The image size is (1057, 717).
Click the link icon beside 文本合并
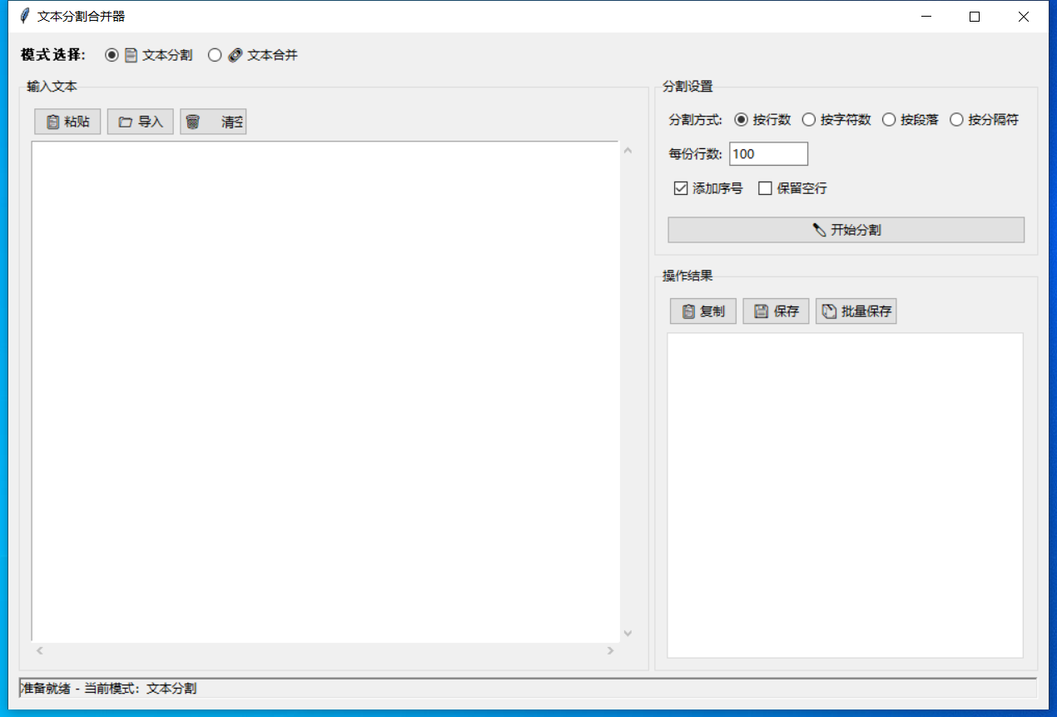tap(235, 55)
